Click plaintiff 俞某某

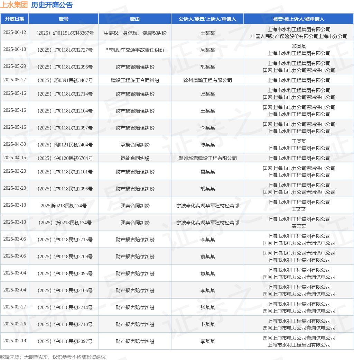[208, 257]
